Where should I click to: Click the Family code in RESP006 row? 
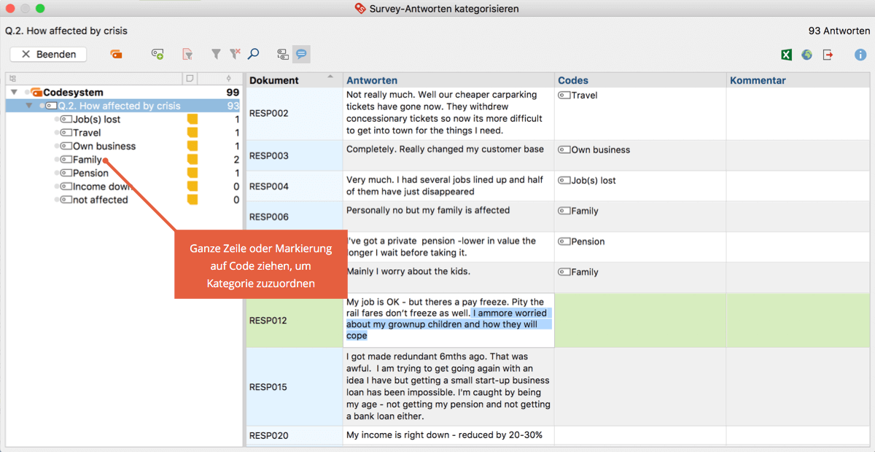[x=578, y=211]
